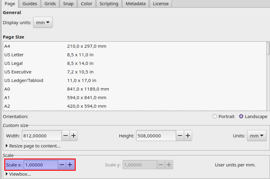Switch to the Snap tab
Screen dimensions: 270x179
68,4
